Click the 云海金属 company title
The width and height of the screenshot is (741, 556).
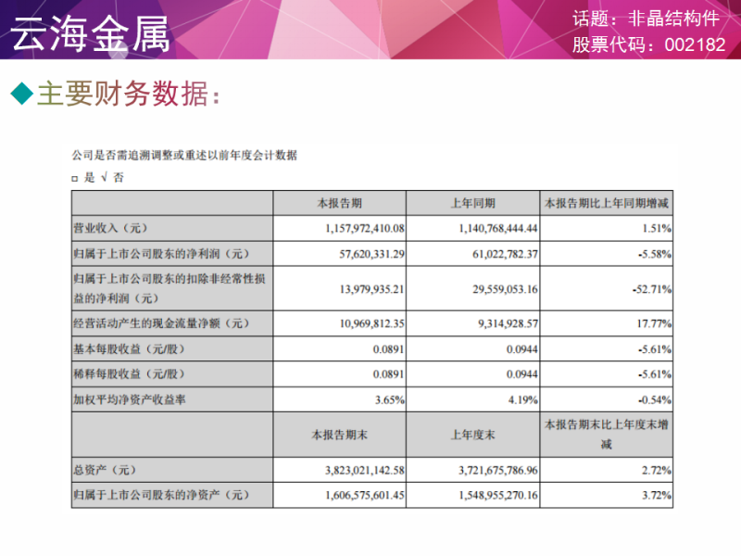(90, 33)
